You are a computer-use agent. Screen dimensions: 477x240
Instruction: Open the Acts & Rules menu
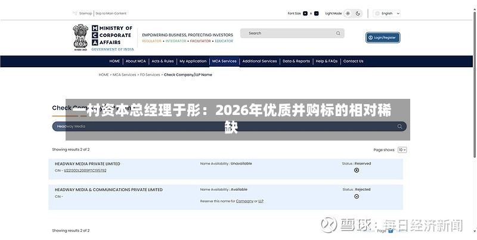pyautogui.click(x=163, y=61)
